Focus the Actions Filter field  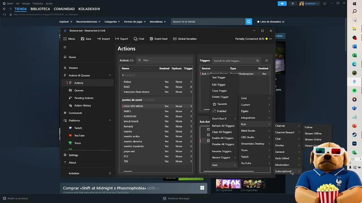[165, 60]
